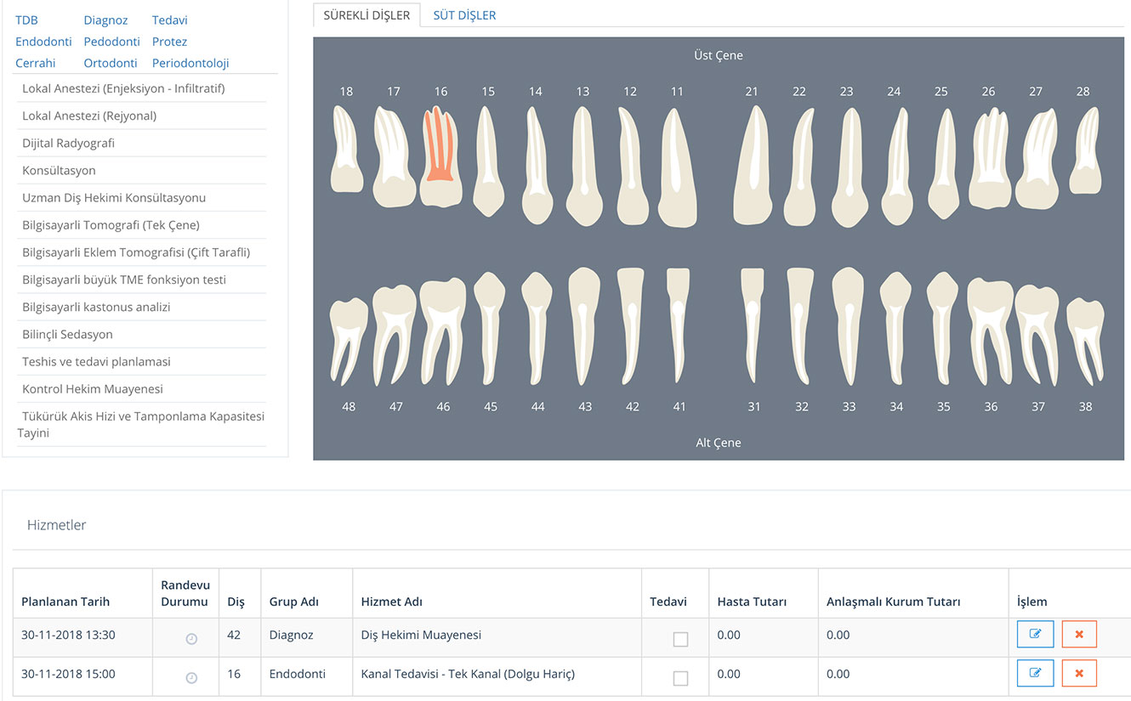The height and width of the screenshot is (701, 1131).
Task: Choose Bilgisayarli büyük TME fonksiyon testi
Action: [139, 280]
